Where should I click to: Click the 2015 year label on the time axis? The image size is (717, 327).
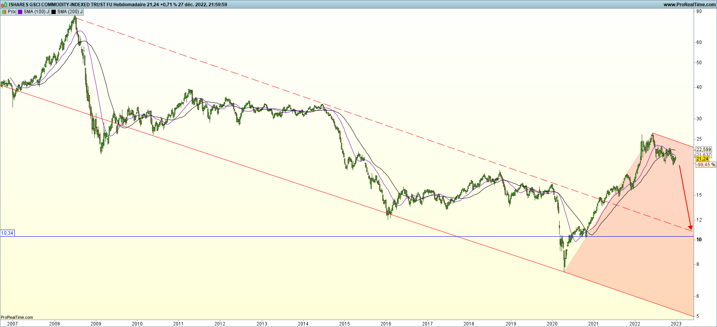(x=344, y=323)
